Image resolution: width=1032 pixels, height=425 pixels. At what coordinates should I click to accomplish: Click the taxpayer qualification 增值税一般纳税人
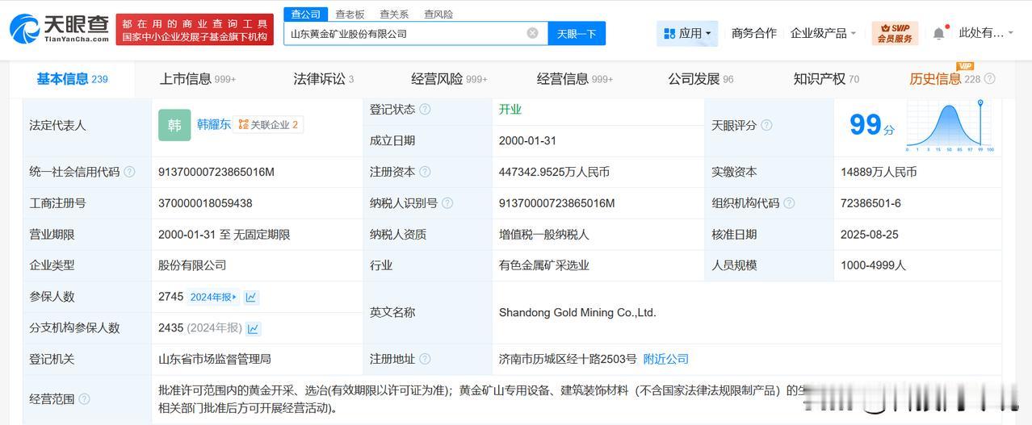(544, 235)
